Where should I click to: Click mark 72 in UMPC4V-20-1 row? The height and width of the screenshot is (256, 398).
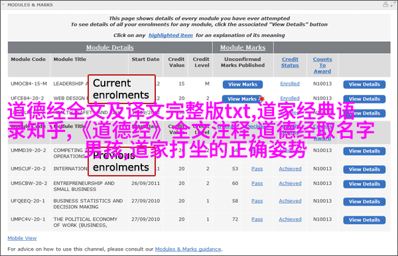click(235, 220)
